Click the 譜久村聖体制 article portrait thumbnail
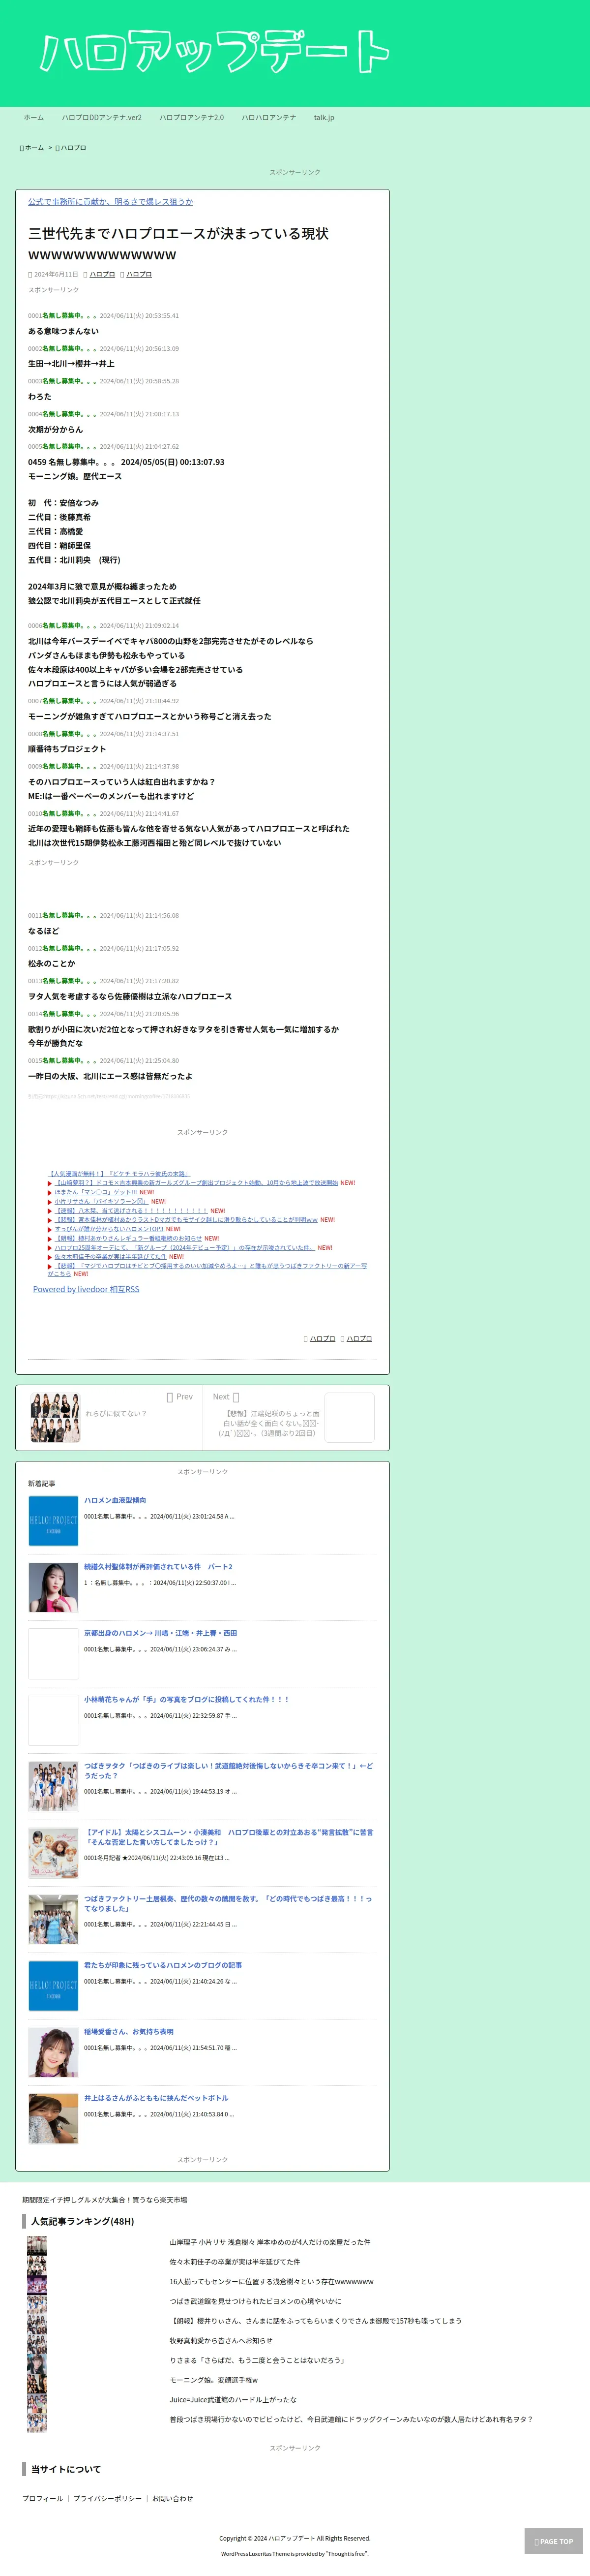The height and width of the screenshot is (2576, 590). click(x=53, y=1587)
